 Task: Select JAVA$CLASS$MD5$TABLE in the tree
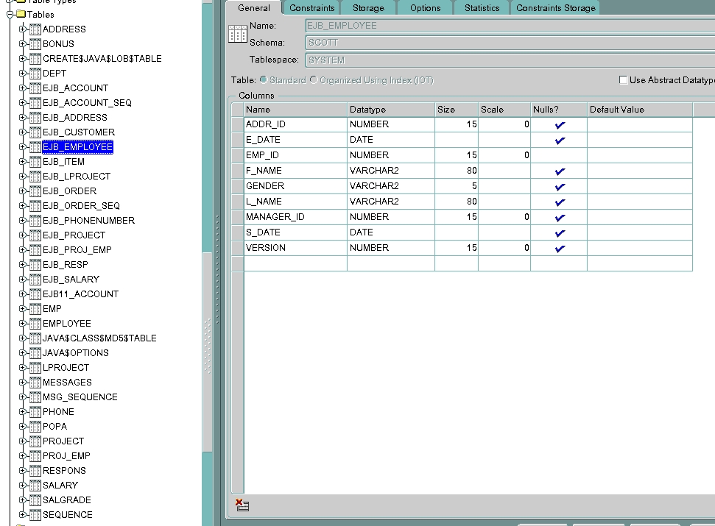click(99, 338)
